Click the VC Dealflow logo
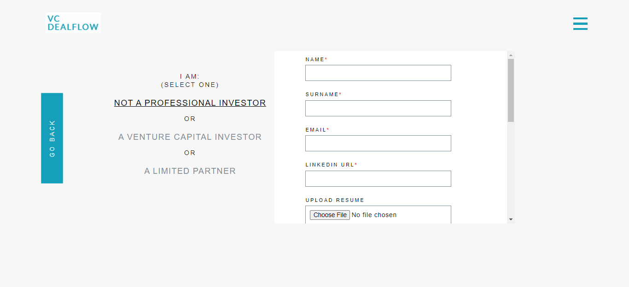Viewport: 629px width, 287px height. [x=73, y=23]
